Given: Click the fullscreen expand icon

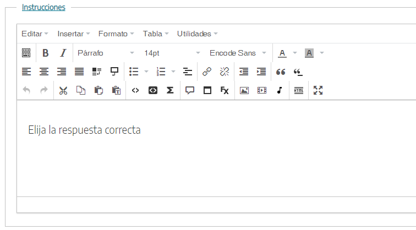Looking at the screenshot, I should tap(318, 90).
